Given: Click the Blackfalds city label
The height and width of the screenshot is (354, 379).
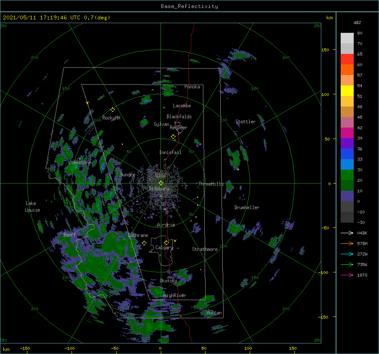Looking at the screenshot, I should pos(179,117).
